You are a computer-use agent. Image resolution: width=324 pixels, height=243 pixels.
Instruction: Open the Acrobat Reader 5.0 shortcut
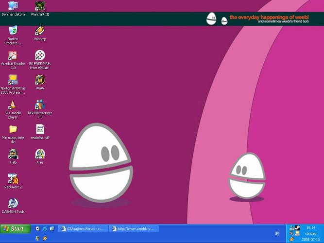click(x=13, y=55)
